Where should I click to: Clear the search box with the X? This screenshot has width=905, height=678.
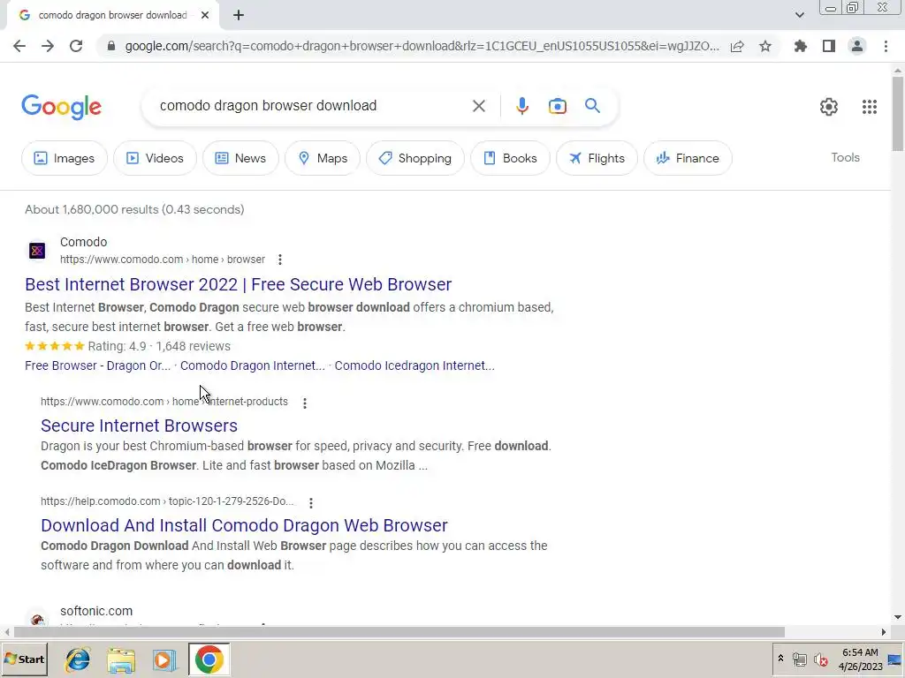(478, 106)
